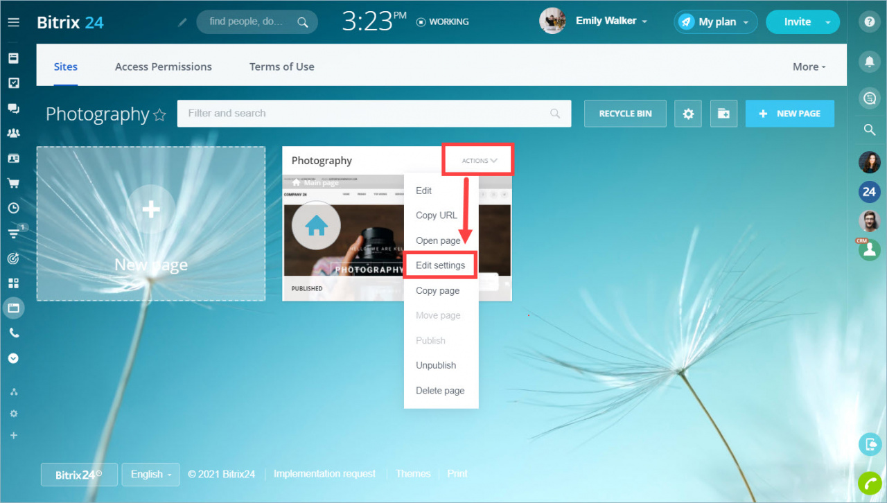
Task: Open the notifications bell icon
Action: (x=869, y=62)
